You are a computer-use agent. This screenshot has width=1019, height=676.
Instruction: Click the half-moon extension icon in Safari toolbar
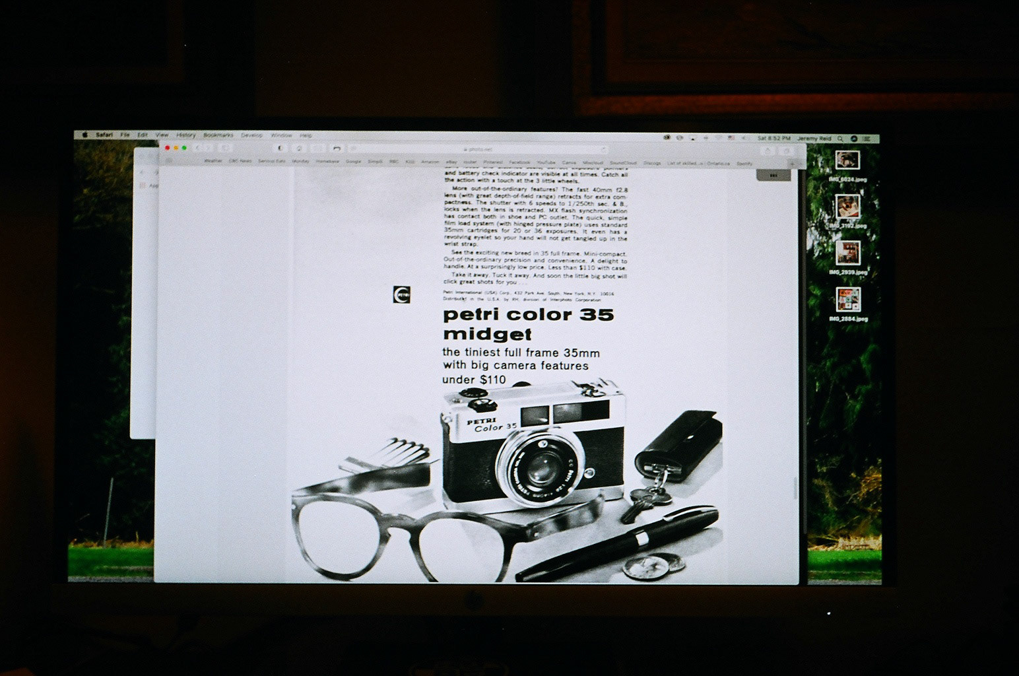click(280, 148)
